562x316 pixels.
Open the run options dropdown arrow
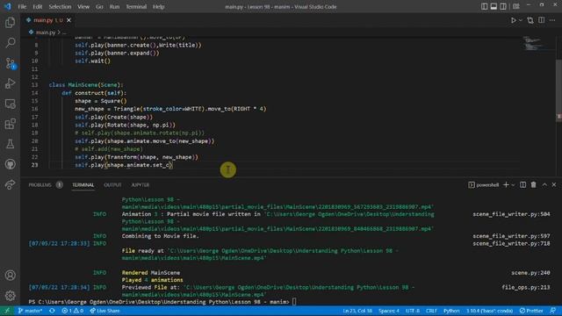tap(521, 20)
